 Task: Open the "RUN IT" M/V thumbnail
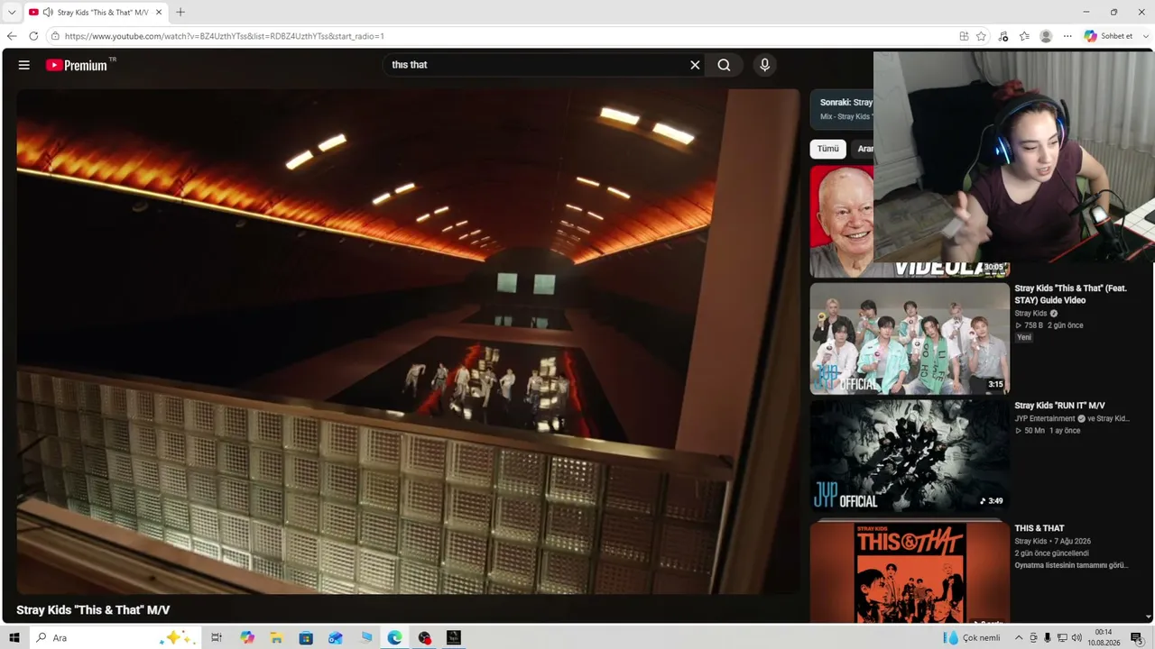910,456
